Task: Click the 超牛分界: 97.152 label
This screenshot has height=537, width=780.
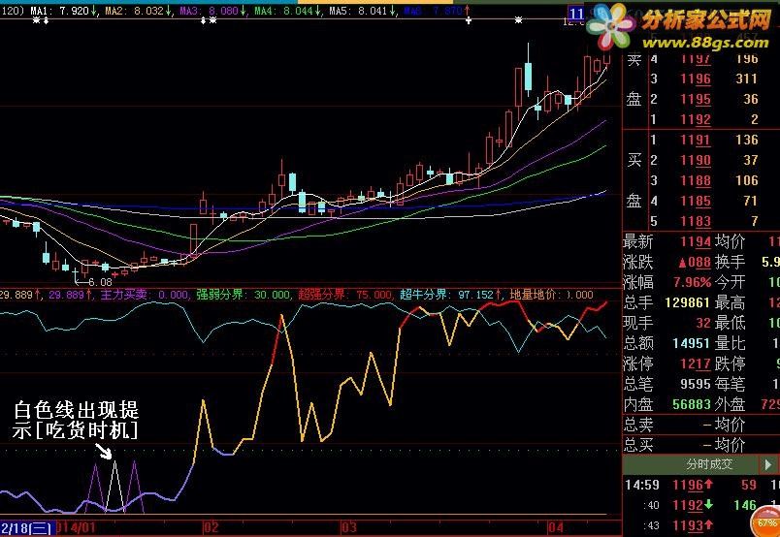Action: (451, 295)
